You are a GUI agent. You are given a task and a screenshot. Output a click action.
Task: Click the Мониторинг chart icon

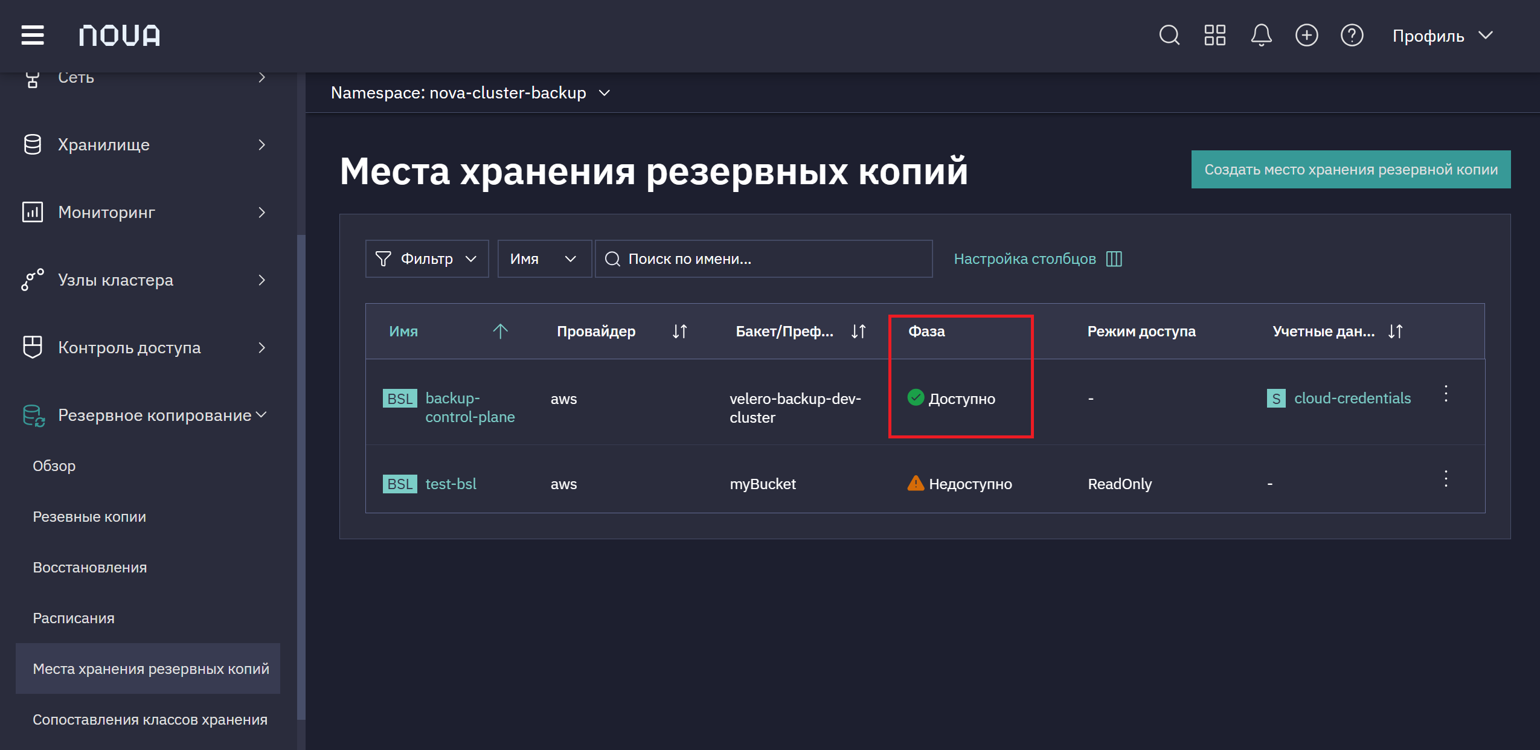coord(33,212)
